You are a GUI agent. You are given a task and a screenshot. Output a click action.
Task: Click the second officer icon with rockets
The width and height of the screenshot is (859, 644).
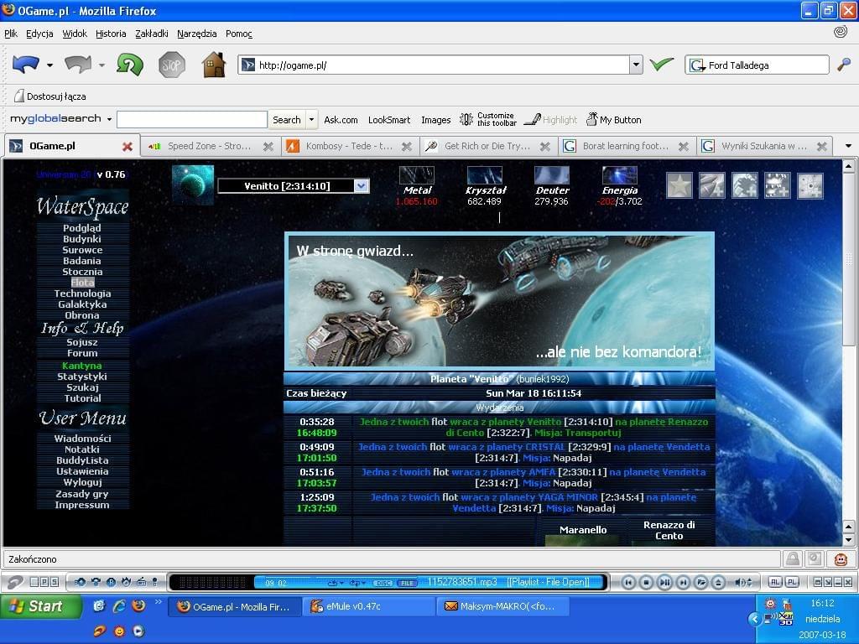(712, 185)
